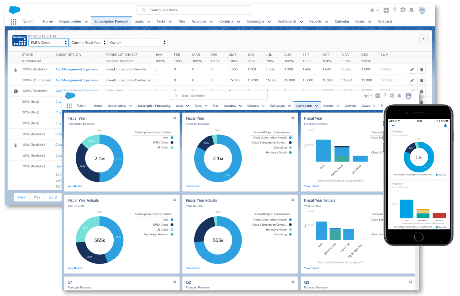Click the Prev pagination button

tap(37, 197)
